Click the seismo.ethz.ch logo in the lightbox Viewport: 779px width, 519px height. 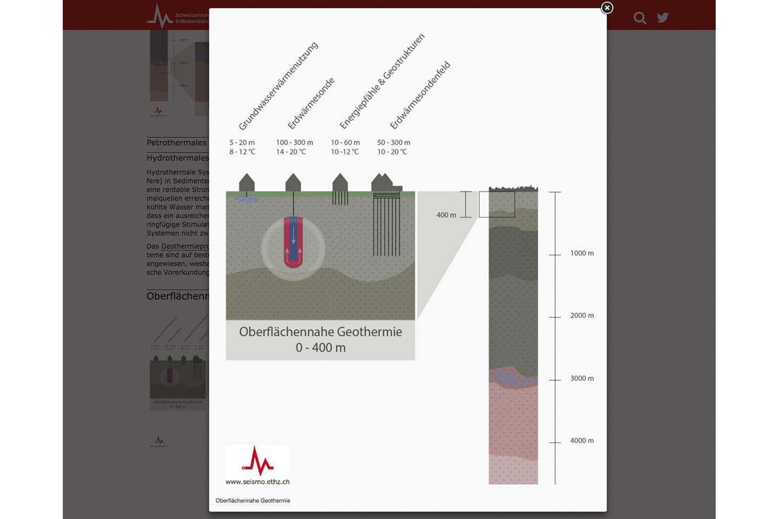pyautogui.click(x=258, y=465)
